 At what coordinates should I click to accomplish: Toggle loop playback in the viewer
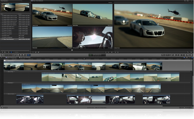pos(191,52)
